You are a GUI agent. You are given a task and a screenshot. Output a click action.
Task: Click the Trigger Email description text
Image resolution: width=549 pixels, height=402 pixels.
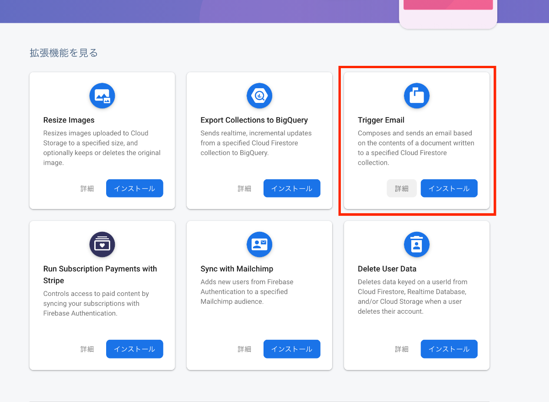416,148
